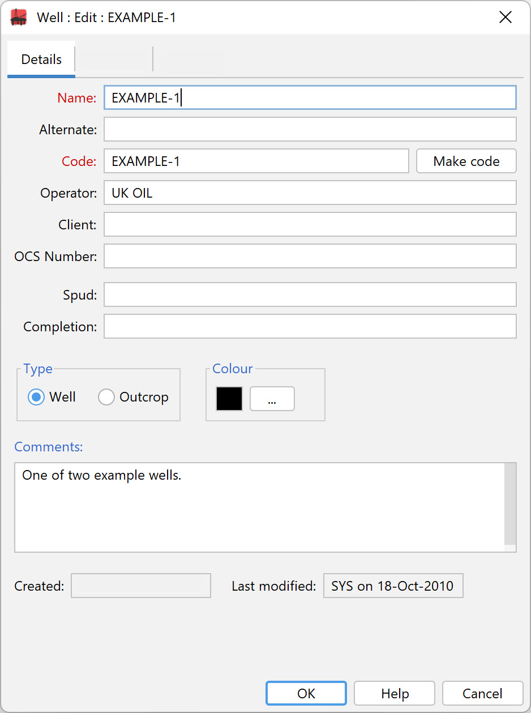Click the Make code button
The height and width of the screenshot is (713, 531).
[466, 161]
